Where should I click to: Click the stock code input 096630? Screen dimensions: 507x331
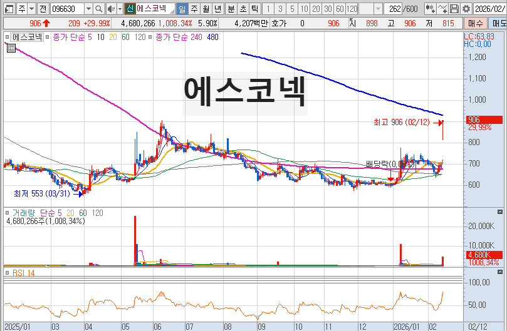(68, 9)
